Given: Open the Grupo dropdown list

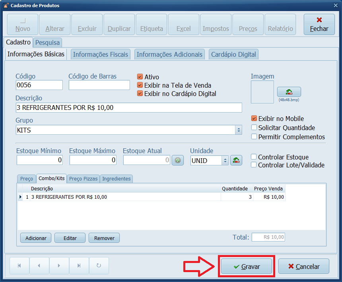Looking at the screenshot, I should (238, 130).
